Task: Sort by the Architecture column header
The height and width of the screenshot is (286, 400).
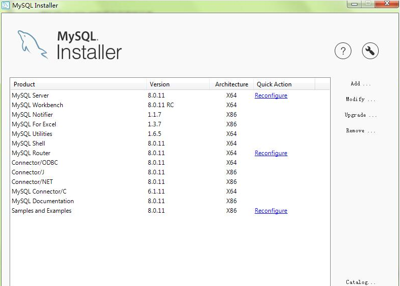Action: point(231,84)
